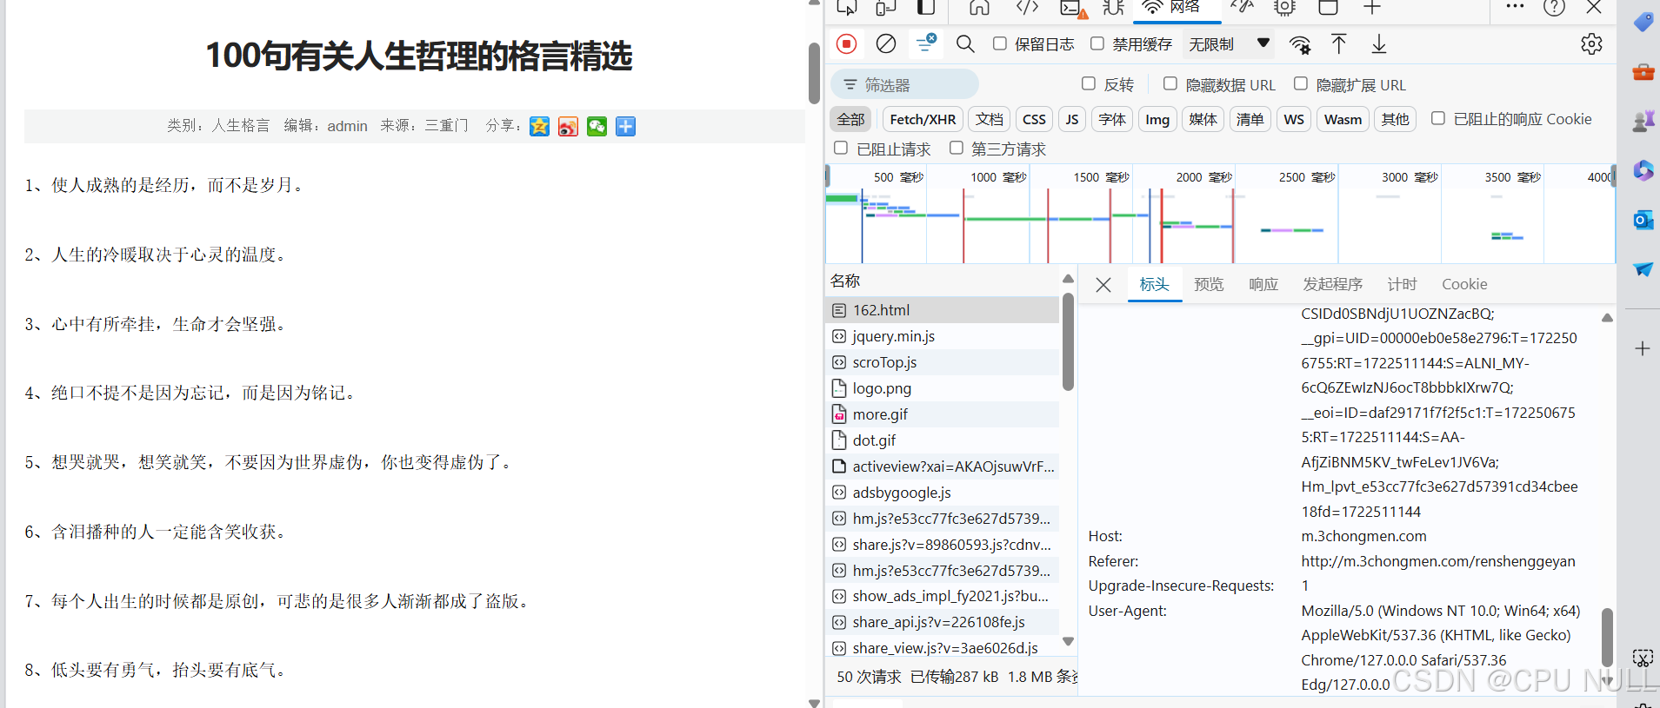Viewport: 1660px width, 708px height.
Task: Toggle 反转 checkbox
Action: [x=1089, y=83]
